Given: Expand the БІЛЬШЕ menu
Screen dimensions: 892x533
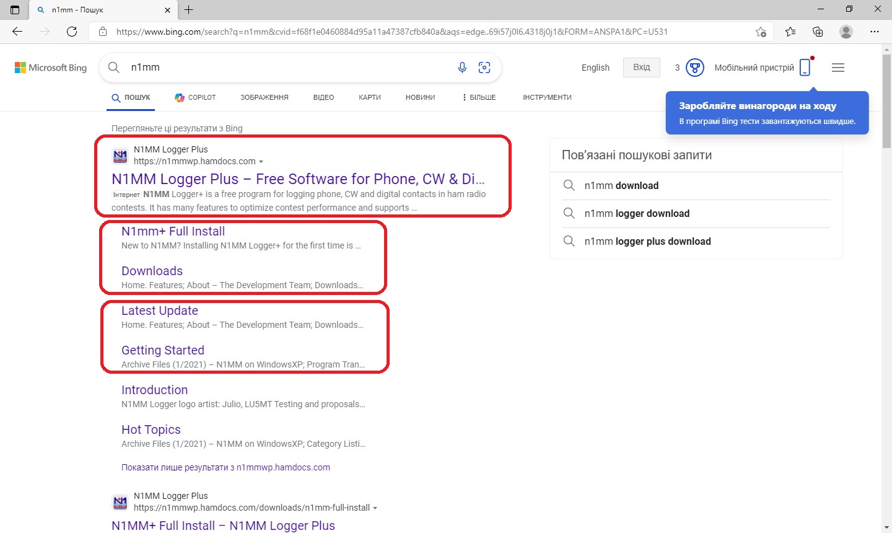Looking at the screenshot, I should [x=479, y=97].
